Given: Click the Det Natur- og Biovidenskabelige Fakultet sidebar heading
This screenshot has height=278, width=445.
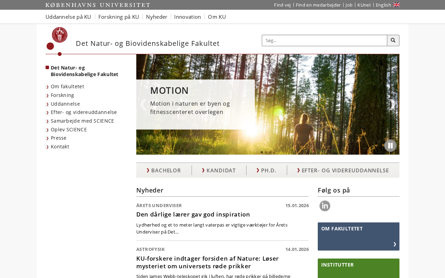Looking at the screenshot, I should click(x=84, y=71).
